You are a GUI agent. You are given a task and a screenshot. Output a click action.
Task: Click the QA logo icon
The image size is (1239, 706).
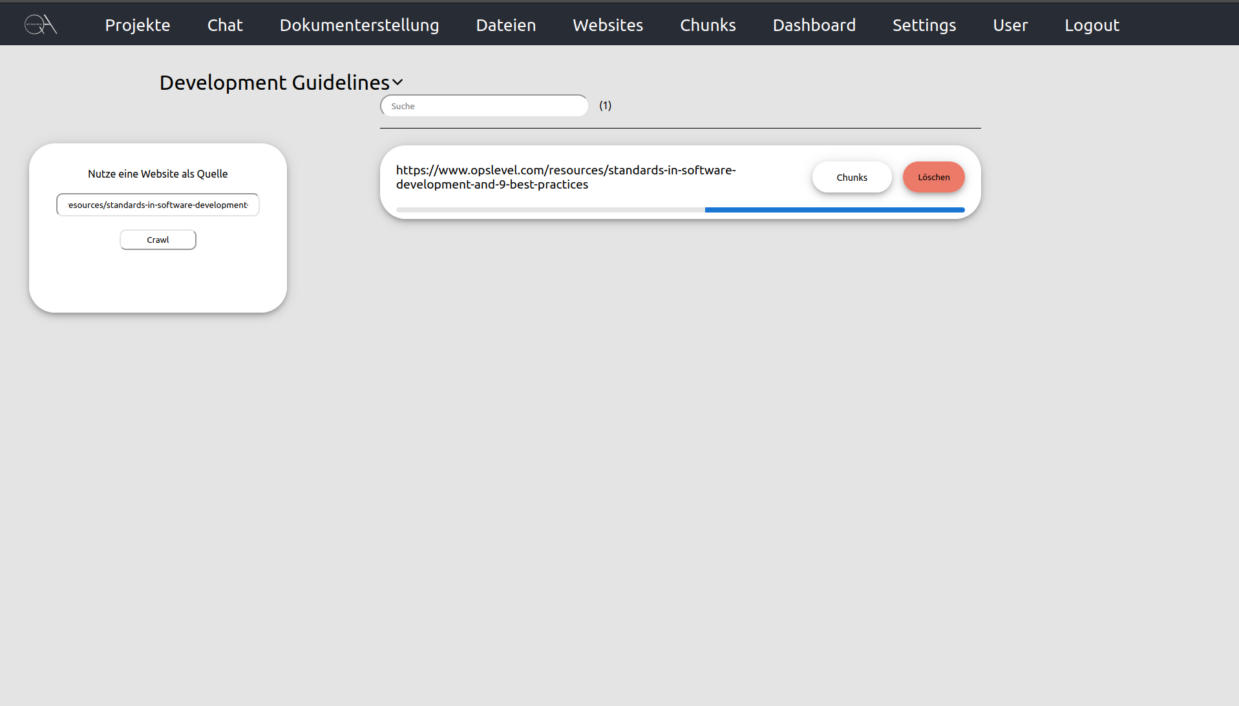point(41,25)
